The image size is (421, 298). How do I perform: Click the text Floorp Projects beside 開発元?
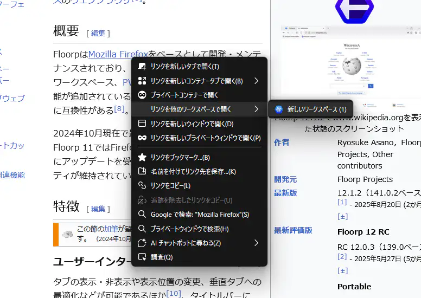click(365, 179)
